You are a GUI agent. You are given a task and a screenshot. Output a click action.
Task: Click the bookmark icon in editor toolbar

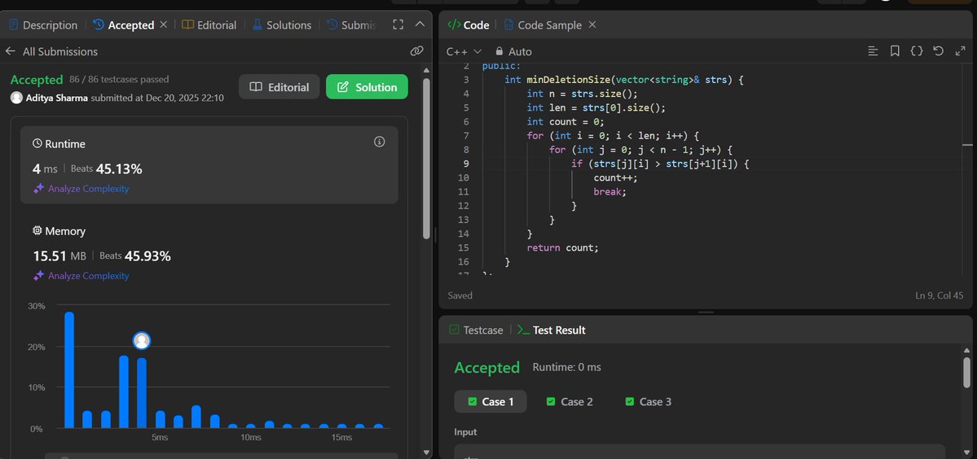895,51
